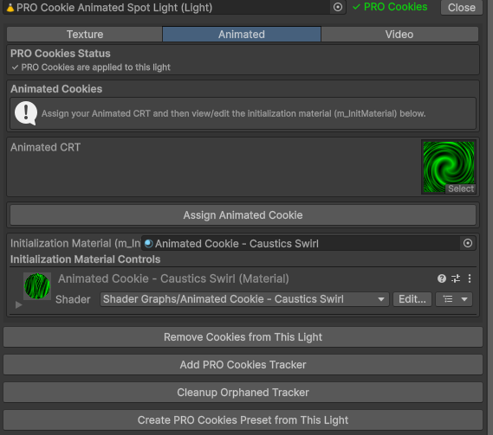Click the Animated CRT swirl thumbnail
493x435 pixels.
(448, 167)
